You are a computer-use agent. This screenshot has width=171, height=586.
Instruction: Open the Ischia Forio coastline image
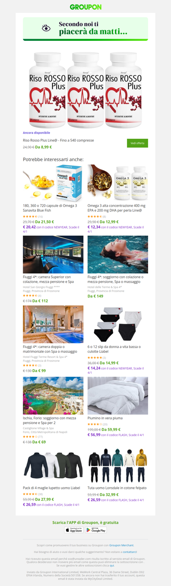tap(53, 396)
